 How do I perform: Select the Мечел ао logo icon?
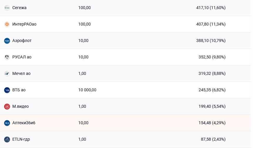[7, 73]
